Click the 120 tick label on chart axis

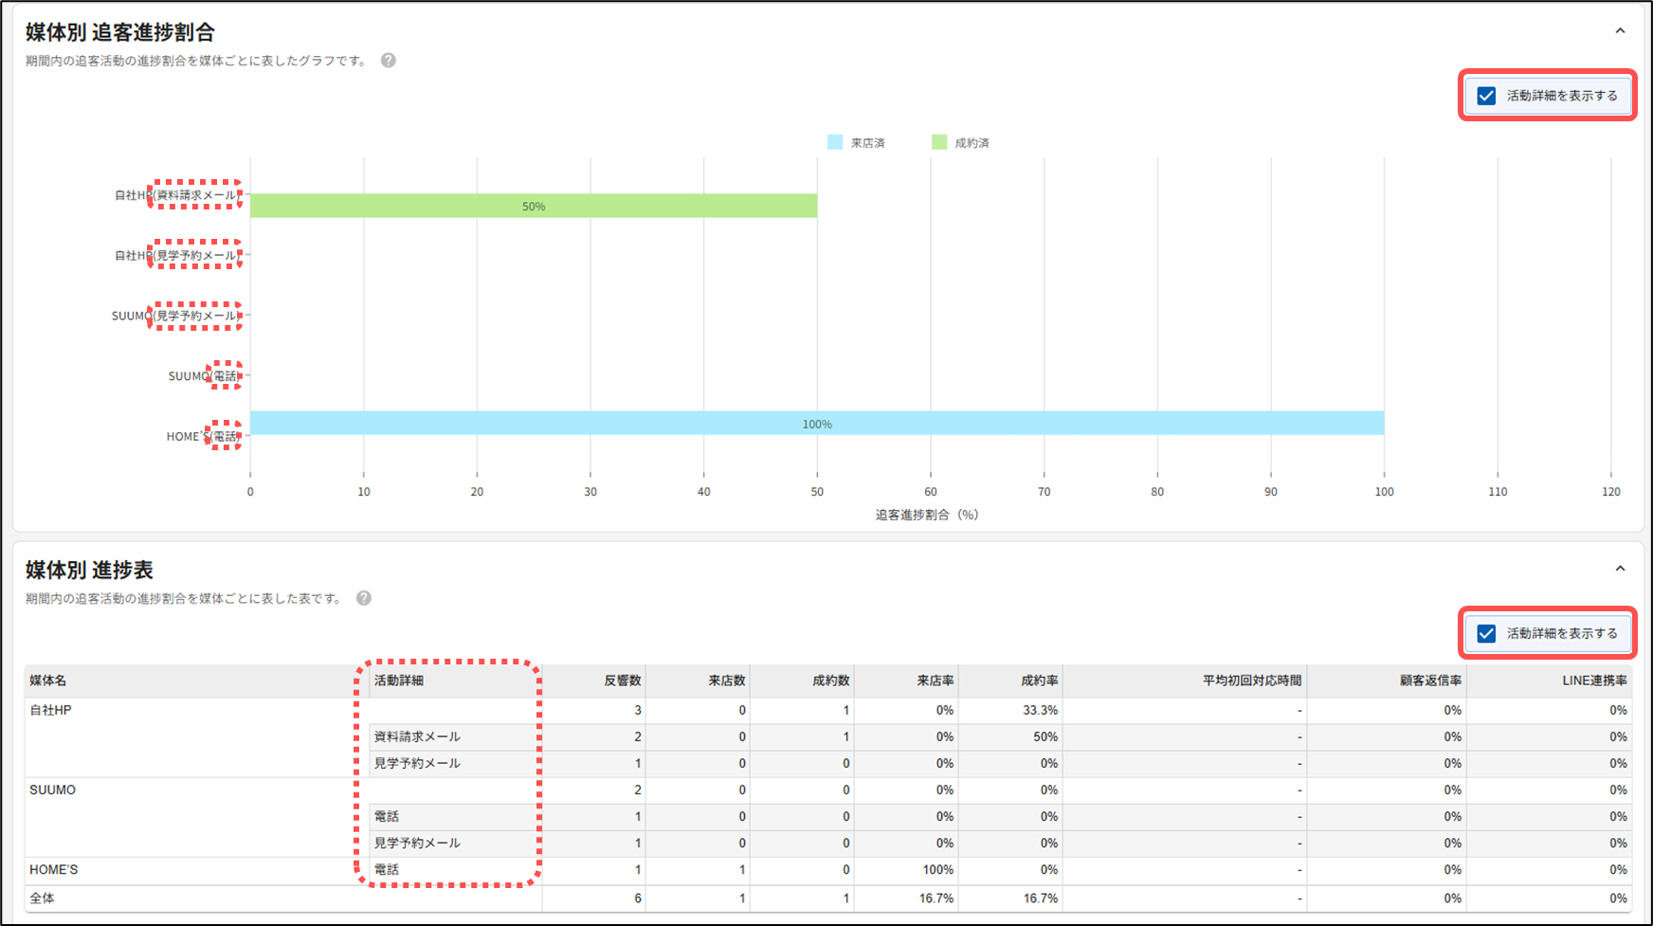click(x=1611, y=492)
